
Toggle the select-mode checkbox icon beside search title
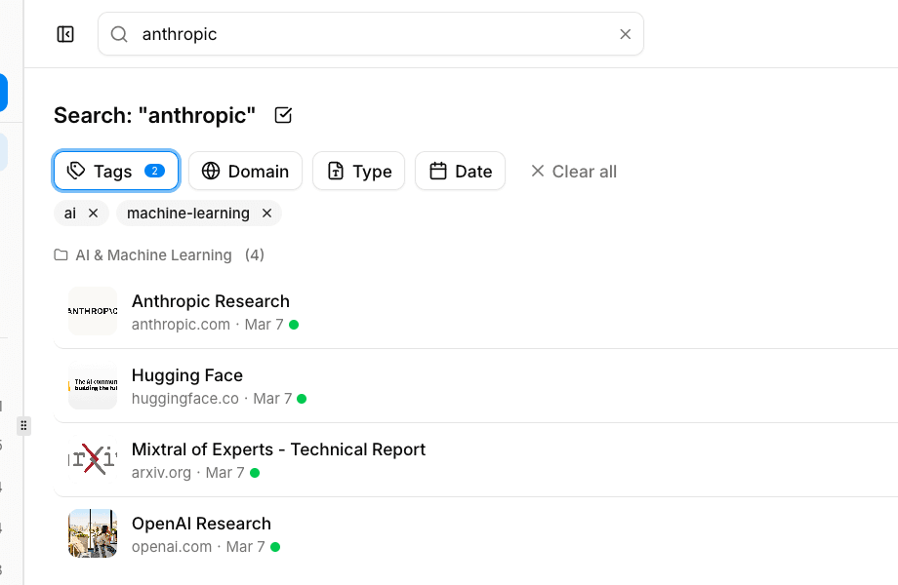tap(283, 115)
